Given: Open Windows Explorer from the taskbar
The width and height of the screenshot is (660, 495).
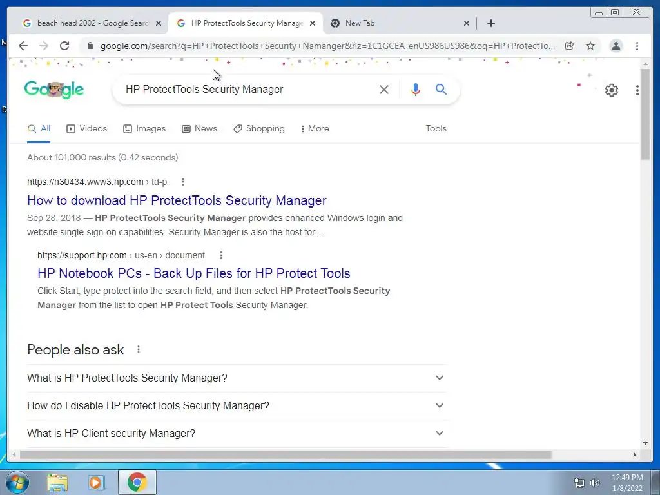Looking at the screenshot, I should (x=57, y=482).
